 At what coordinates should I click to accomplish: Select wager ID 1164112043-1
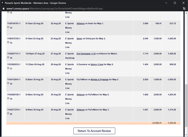pos(14,80)
